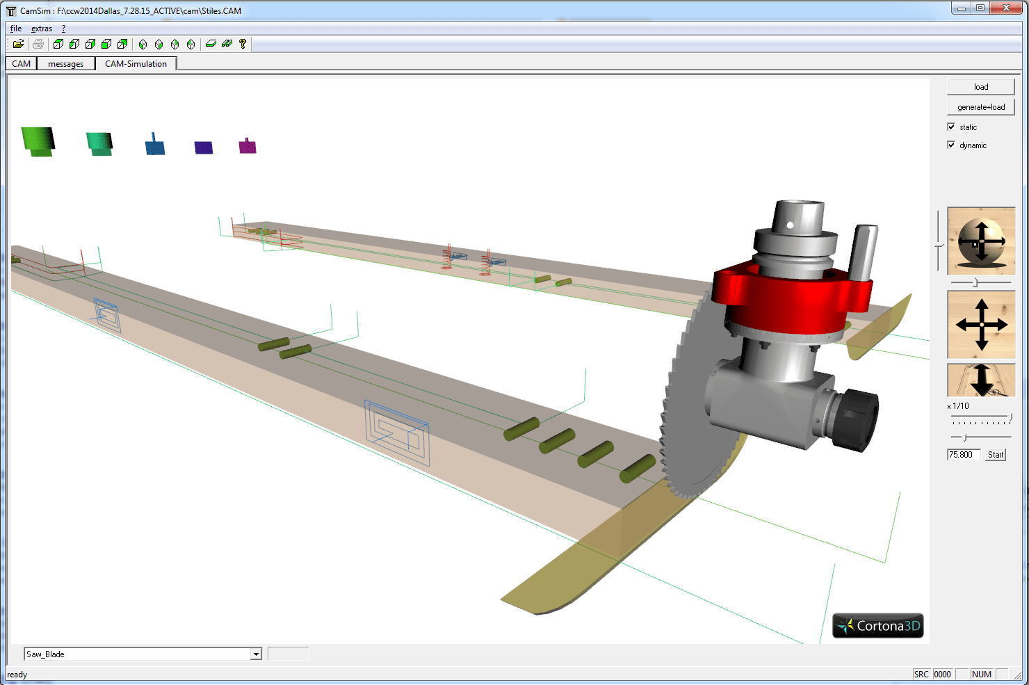Enable the static checkbox
Screen dimensions: 1029x685
point(951,127)
